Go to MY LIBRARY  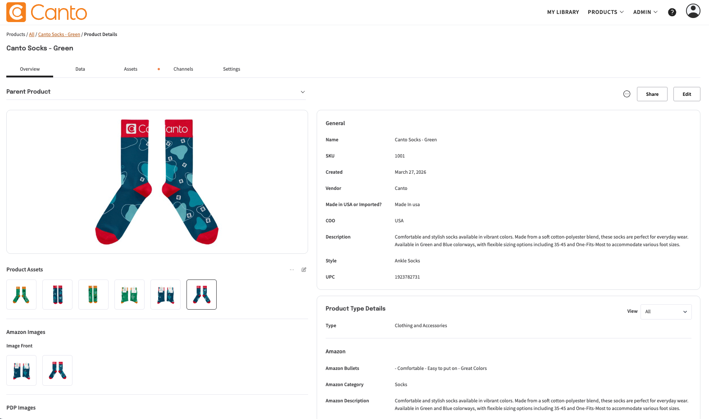(x=563, y=12)
